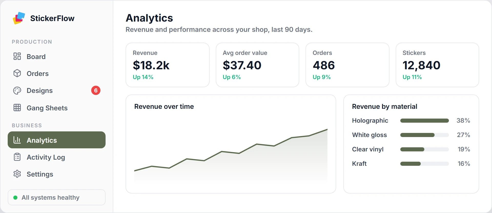This screenshot has width=492, height=213.
Task: Click the 27% White gloss percentage
Action: (x=464, y=135)
